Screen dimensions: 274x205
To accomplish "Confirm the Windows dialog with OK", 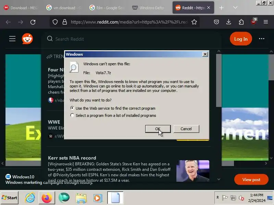I will pos(158,129).
